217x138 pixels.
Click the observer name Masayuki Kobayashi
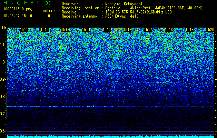124,4
